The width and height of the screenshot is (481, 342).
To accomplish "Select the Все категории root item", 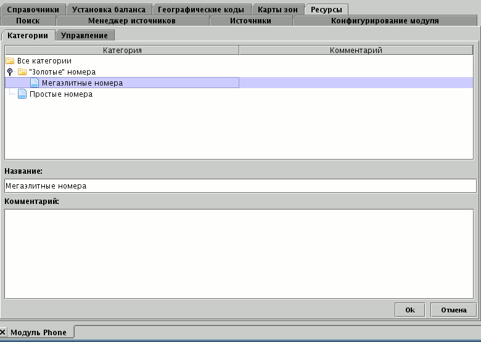I will (x=44, y=61).
